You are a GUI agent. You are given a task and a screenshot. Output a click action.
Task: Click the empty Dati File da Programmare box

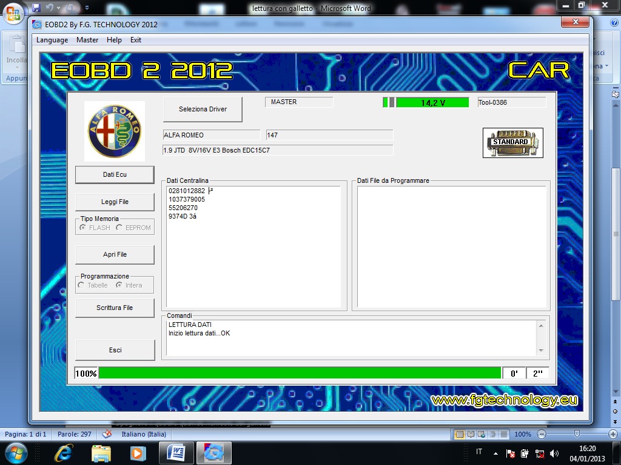click(451, 247)
